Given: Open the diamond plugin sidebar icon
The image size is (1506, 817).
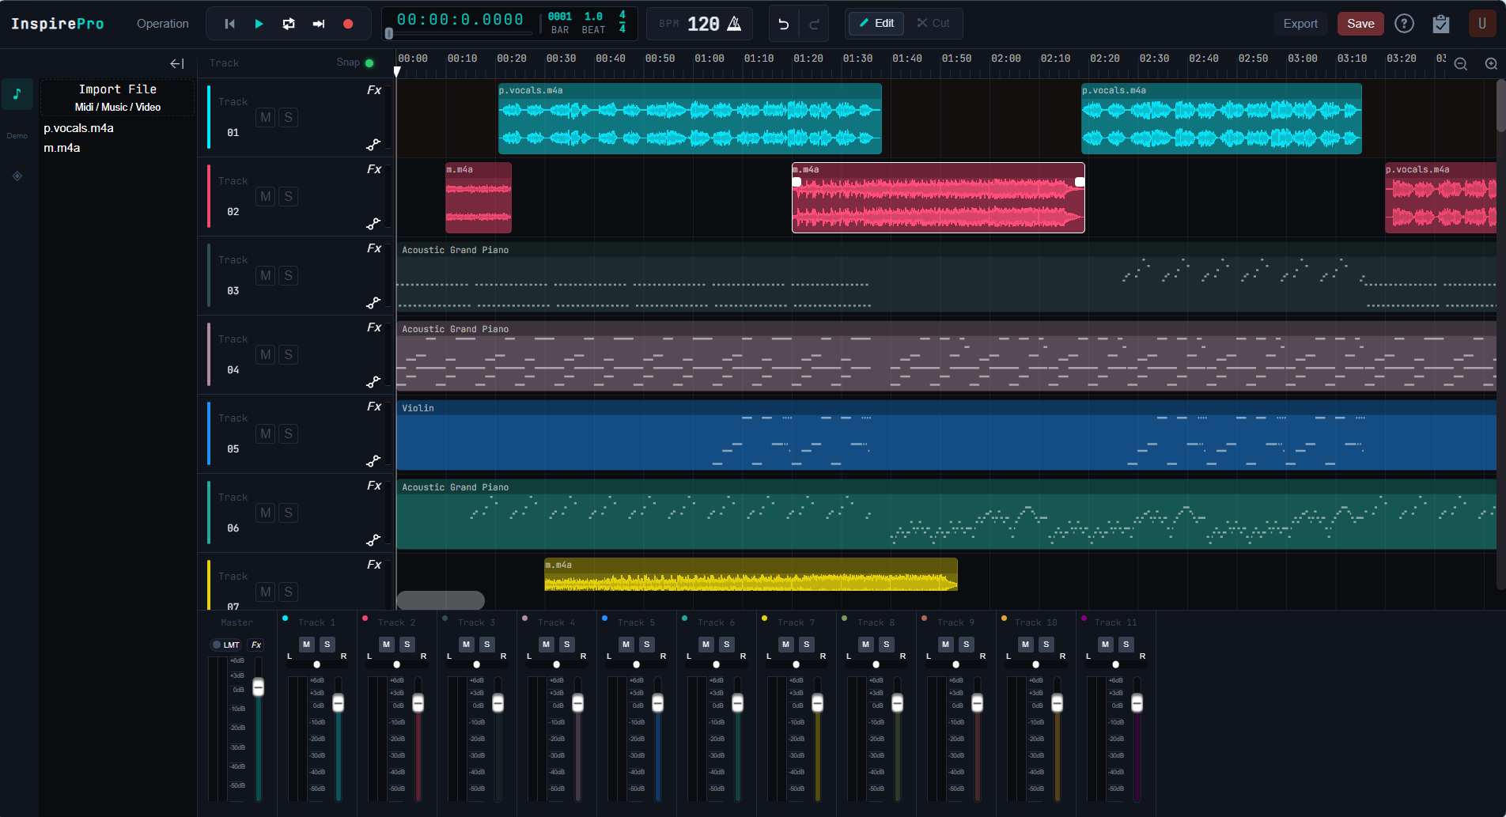Looking at the screenshot, I should click(x=17, y=176).
